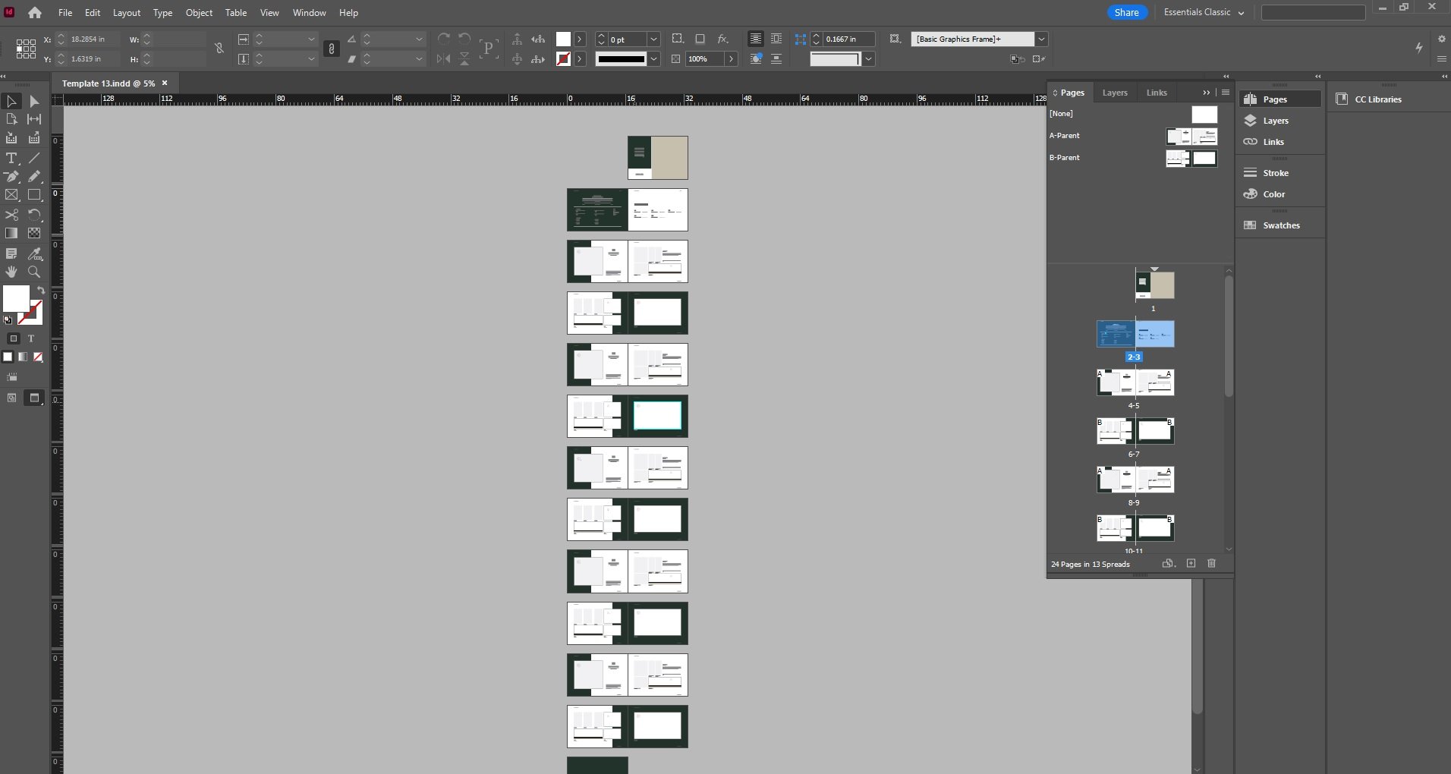Open the Essentials Classic workspace dropdown
1451x774 pixels.
[x=1204, y=12]
